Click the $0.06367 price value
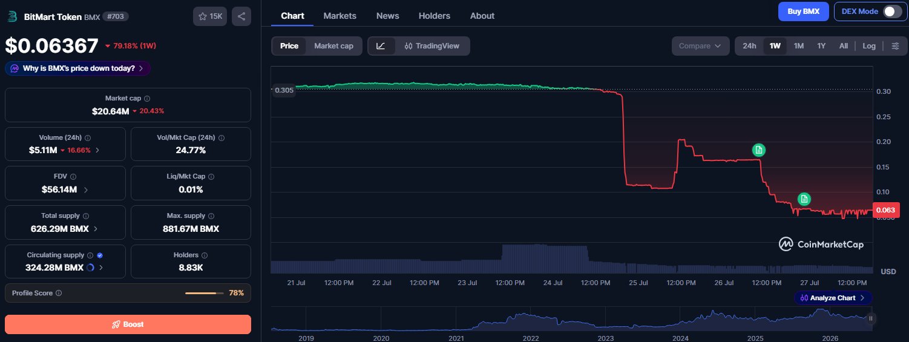Image resolution: width=909 pixels, height=342 pixels. pos(51,46)
